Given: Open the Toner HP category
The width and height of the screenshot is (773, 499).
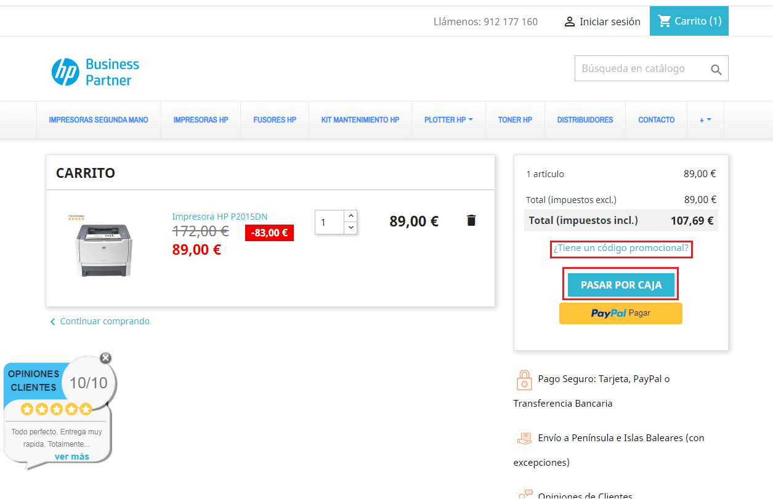Looking at the screenshot, I should tap(515, 120).
